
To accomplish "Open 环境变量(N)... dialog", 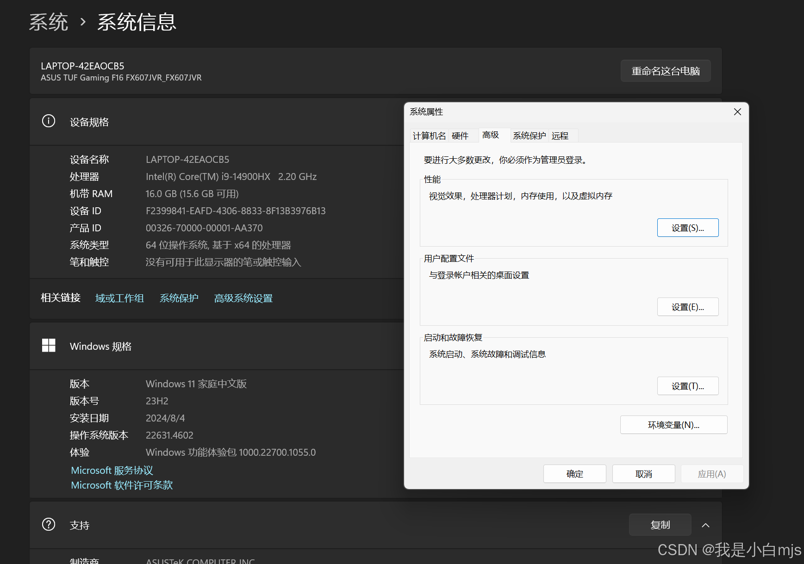I will [x=673, y=425].
